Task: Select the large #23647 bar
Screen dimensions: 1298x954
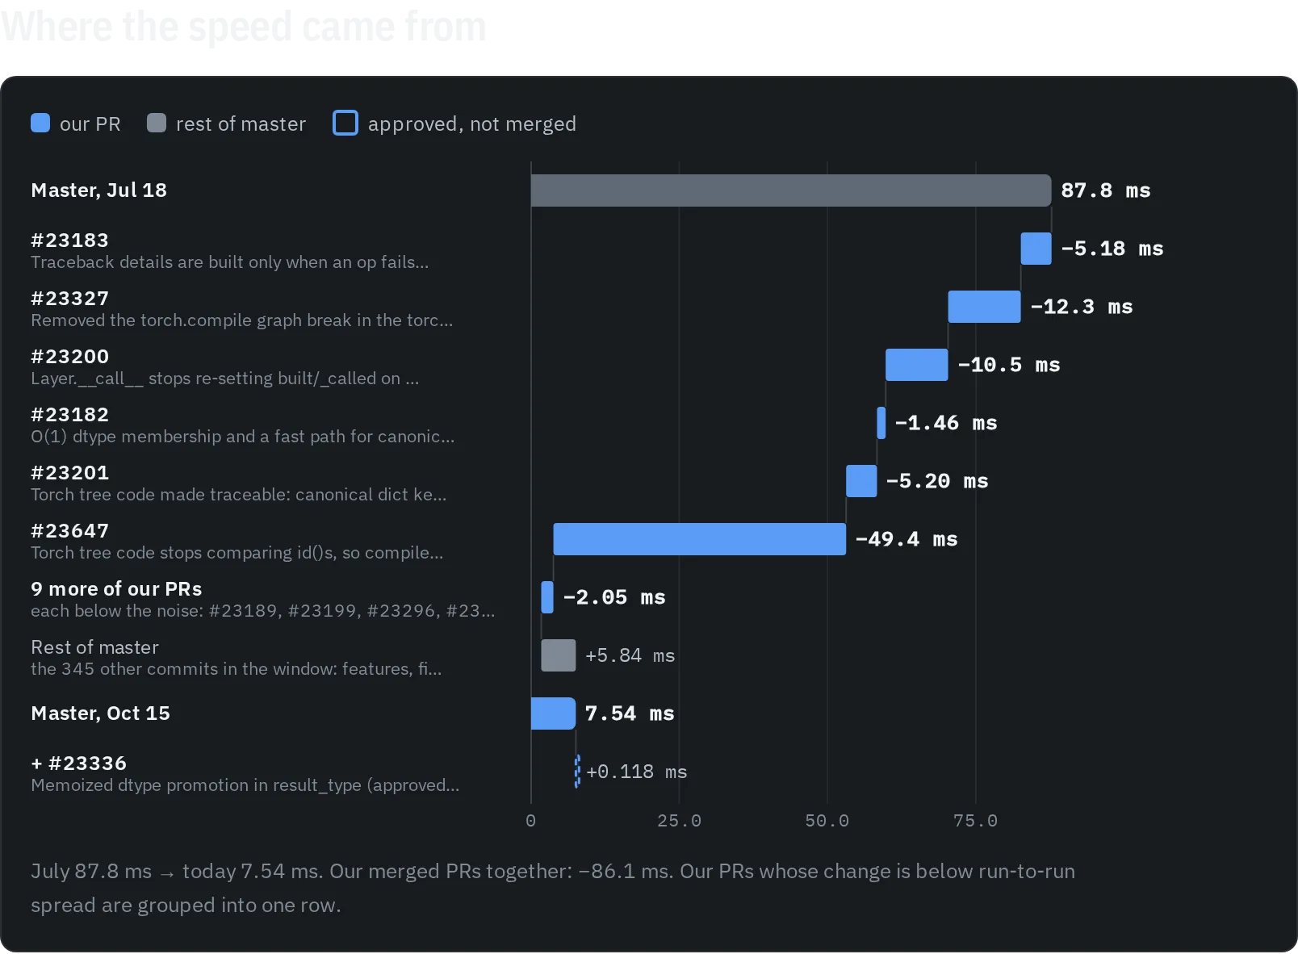Action: pyautogui.click(x=700, y=539)
